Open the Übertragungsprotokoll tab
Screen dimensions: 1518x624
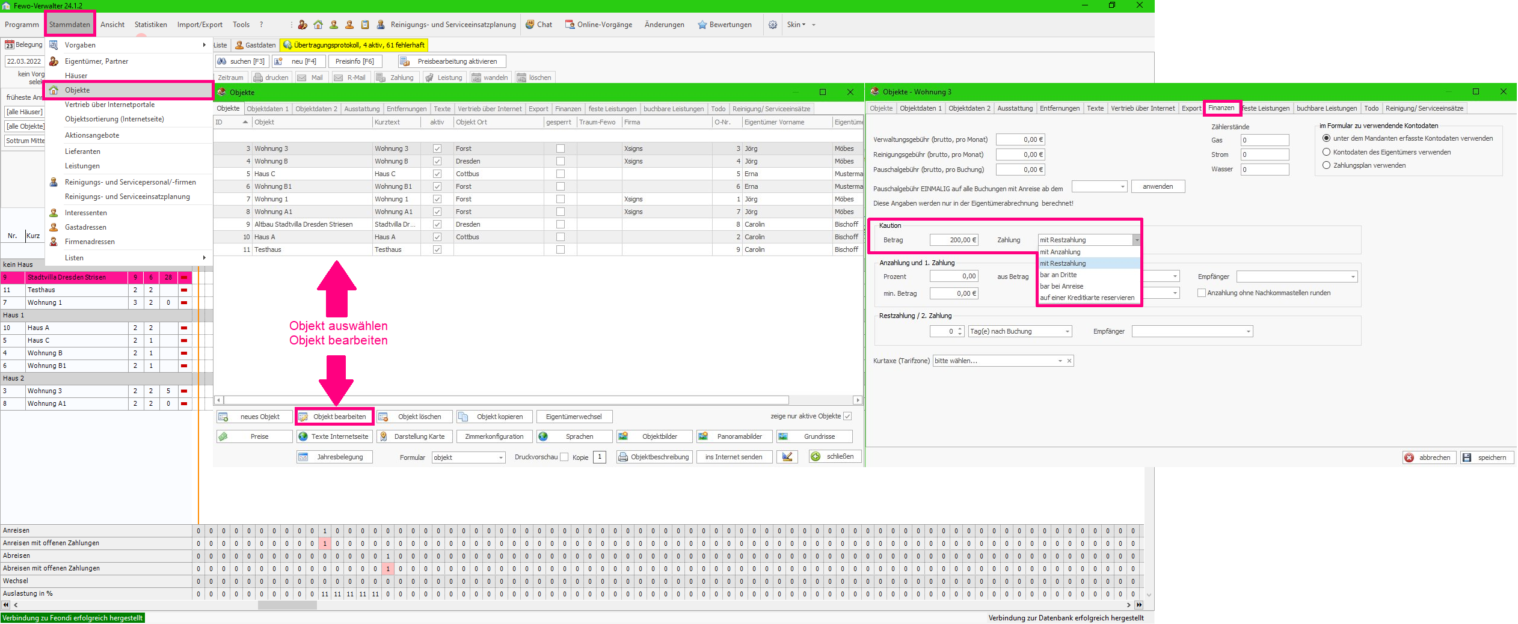click(354, 45)
